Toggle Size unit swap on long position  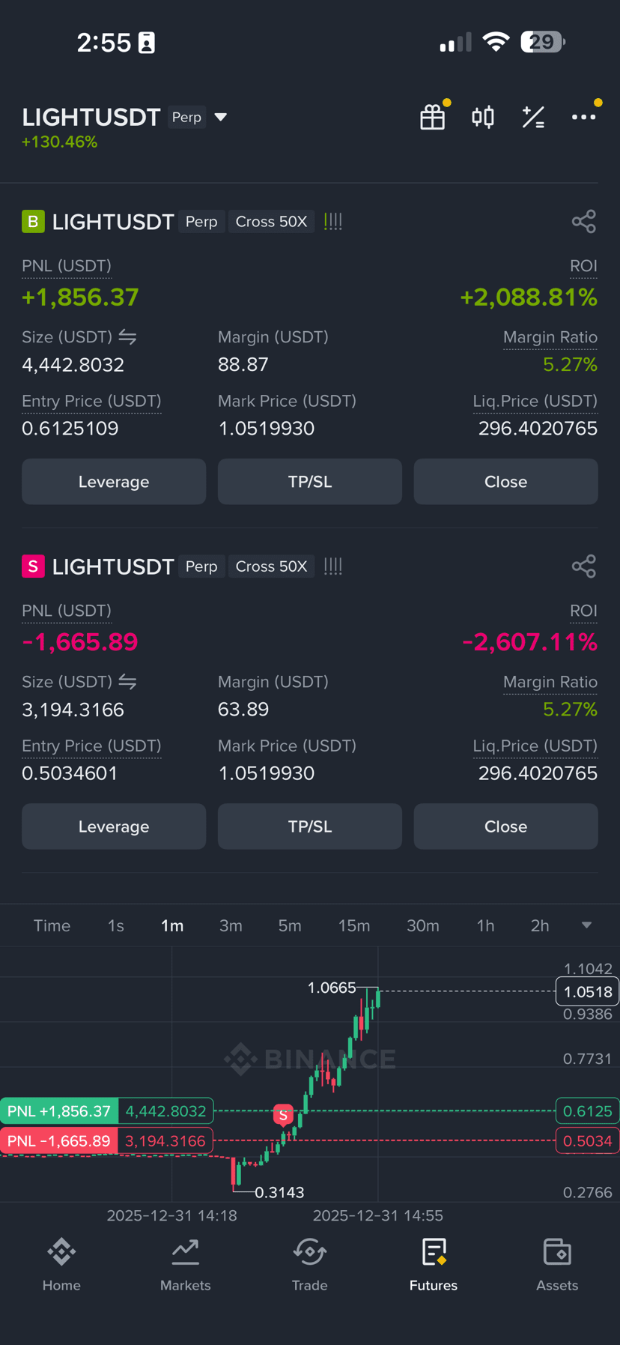point(128,337)
